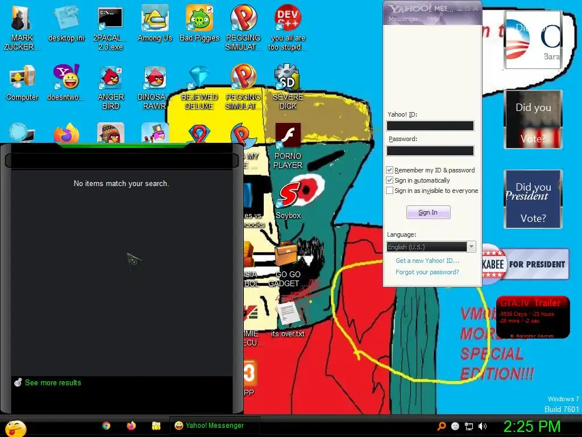Click 'Get a new Yahoo! ID...' link

pos(427,261)
